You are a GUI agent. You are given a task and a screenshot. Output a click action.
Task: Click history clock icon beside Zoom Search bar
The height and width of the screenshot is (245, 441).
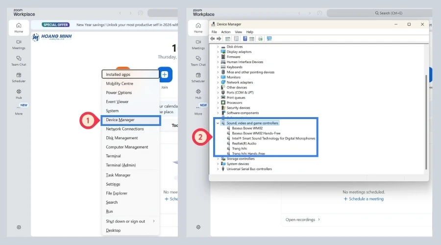[319, 13]
